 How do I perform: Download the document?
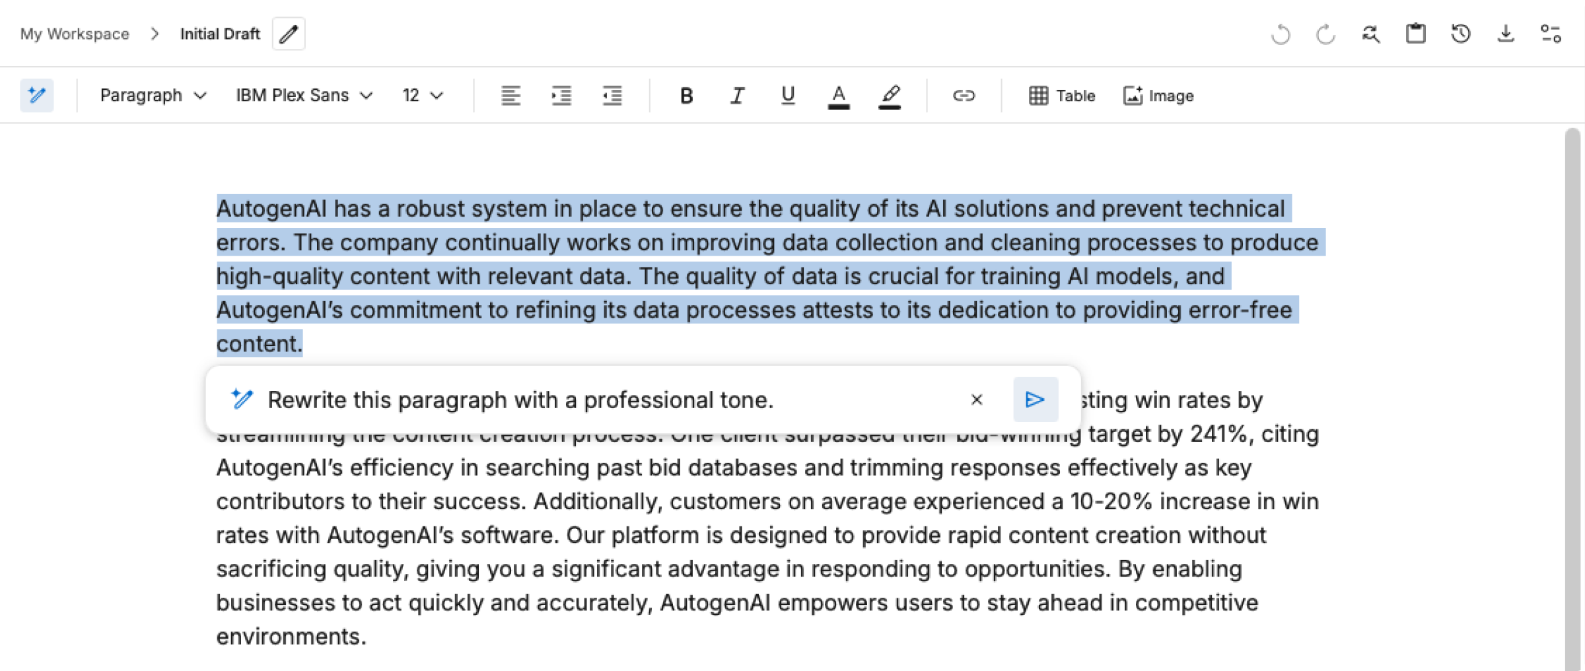pyautogui.click(x=1506, y=34)
